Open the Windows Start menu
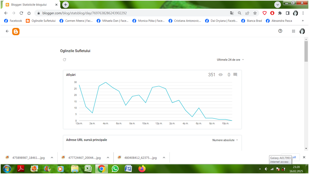 7,169
